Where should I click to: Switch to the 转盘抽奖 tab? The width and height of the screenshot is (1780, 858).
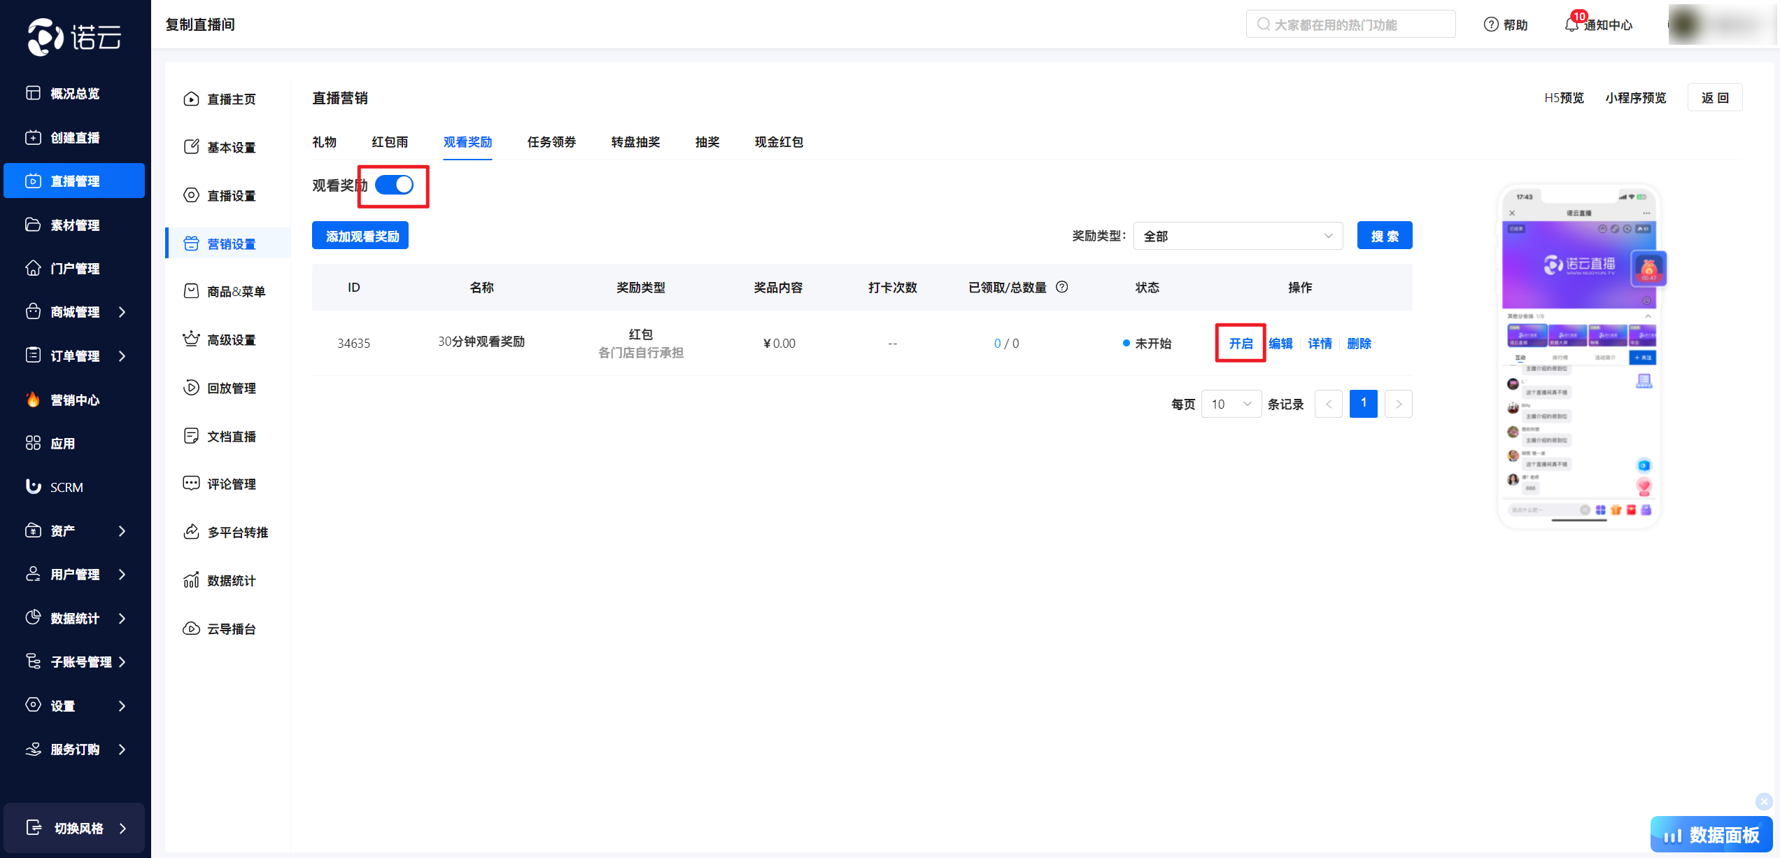pos(635,142)
